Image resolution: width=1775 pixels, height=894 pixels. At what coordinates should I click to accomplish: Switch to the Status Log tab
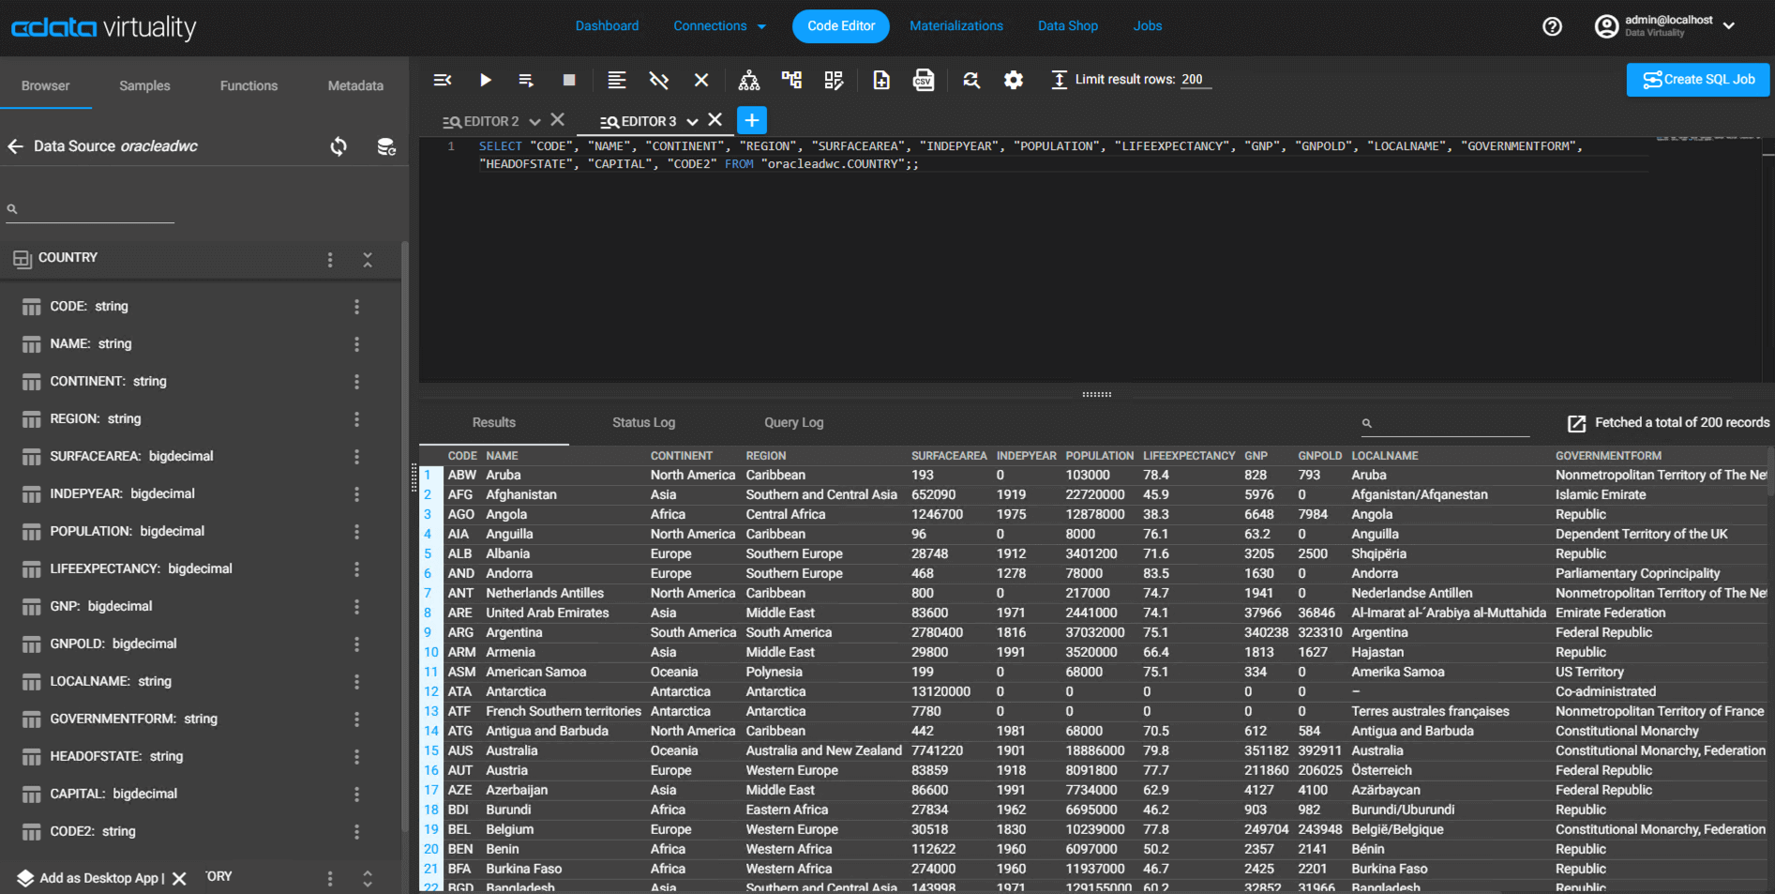[x=643, y=423]
